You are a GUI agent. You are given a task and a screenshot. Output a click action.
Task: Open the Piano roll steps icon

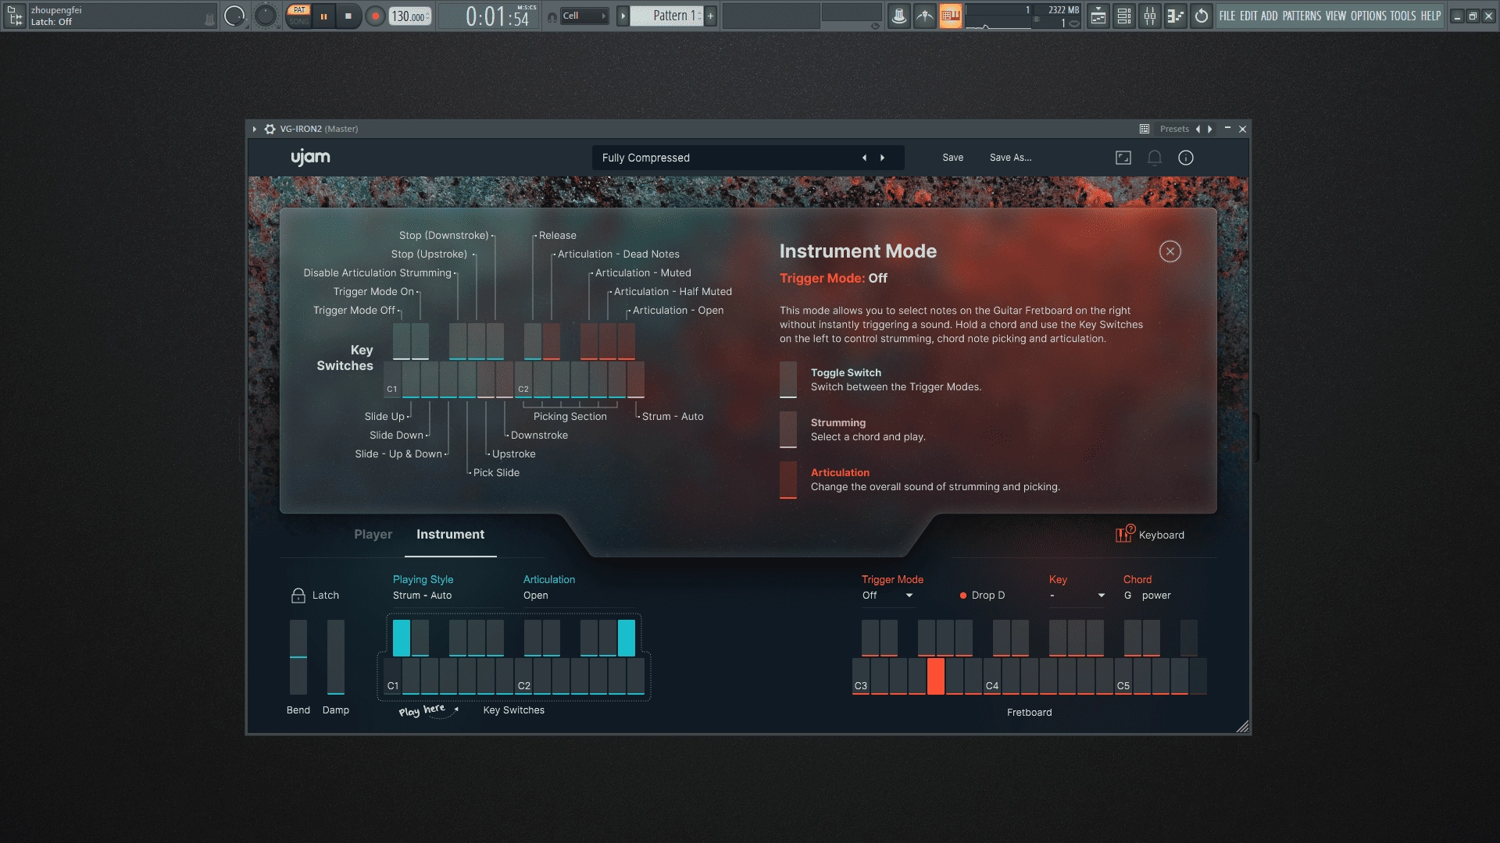pos(1176,16)
